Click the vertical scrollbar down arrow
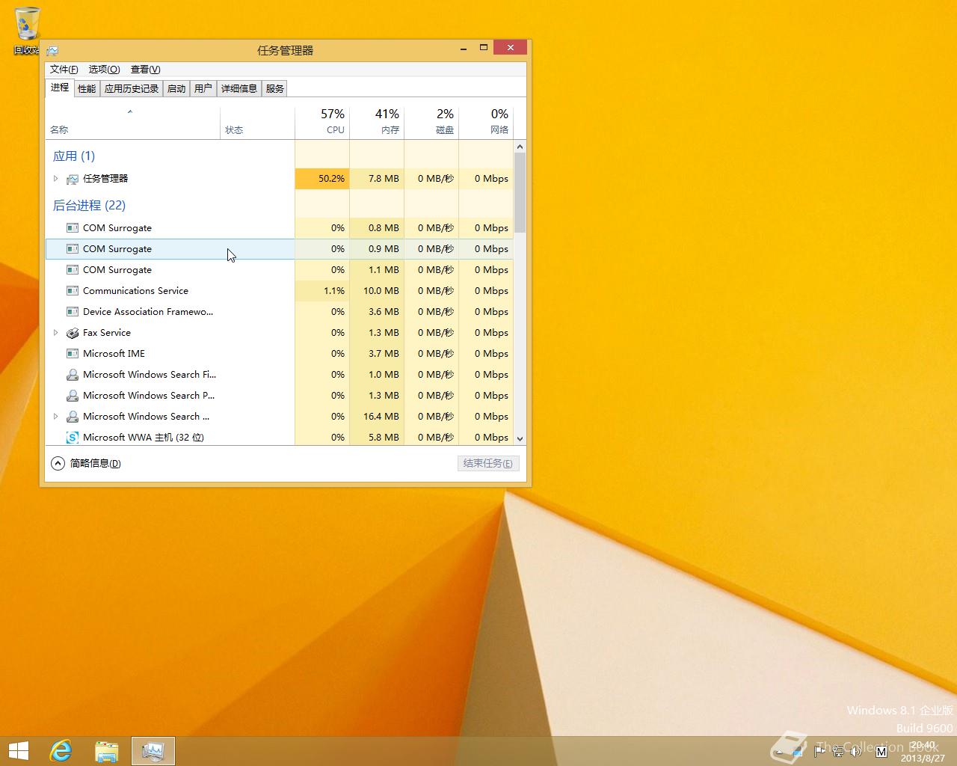Screen dimensions: 957x766 click(520, 439)
